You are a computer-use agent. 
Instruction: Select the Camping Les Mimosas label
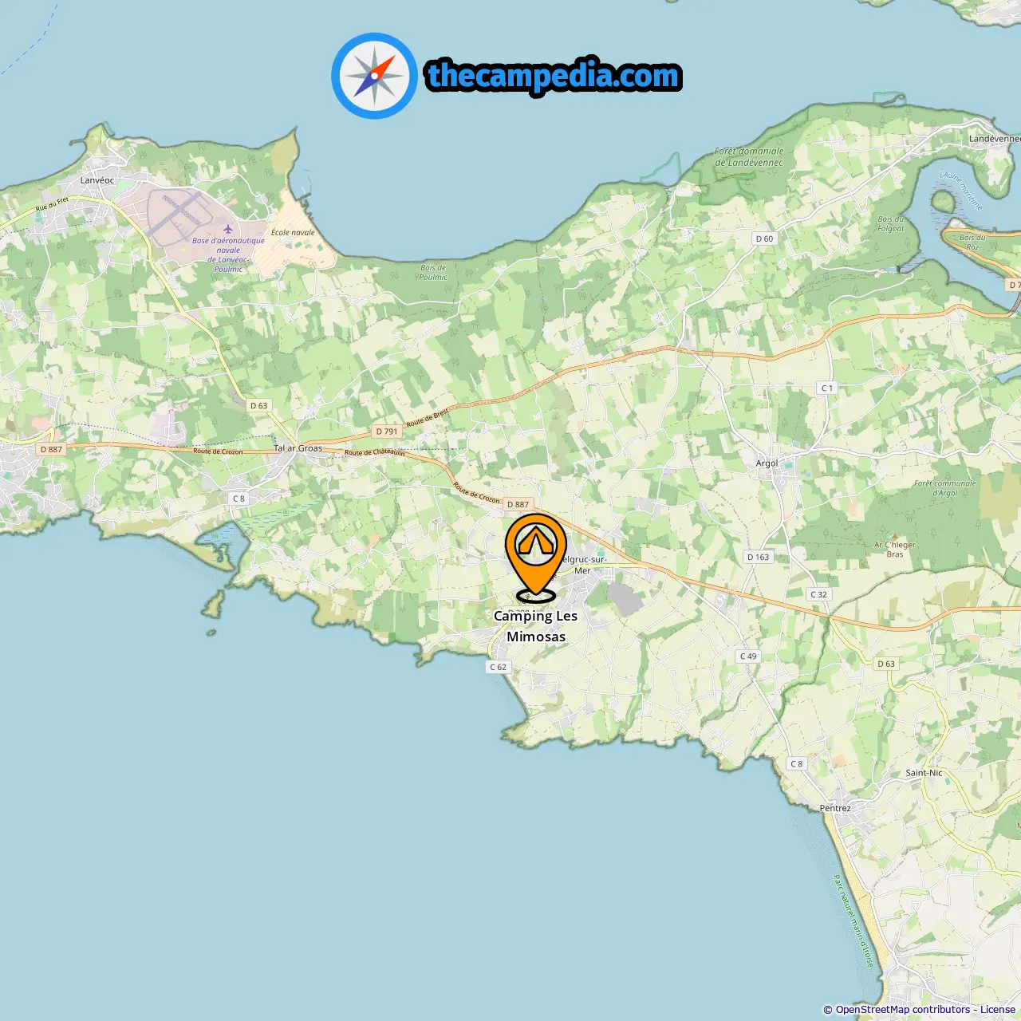coord(535,626)
